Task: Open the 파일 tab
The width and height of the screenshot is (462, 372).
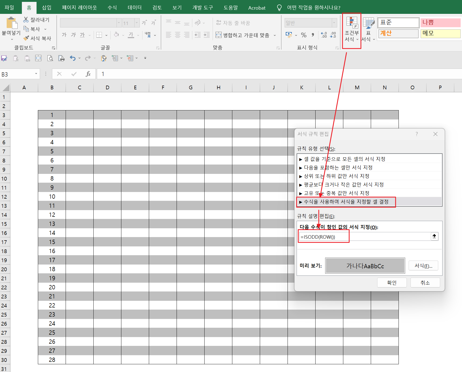Action: [x=9, y=7]
